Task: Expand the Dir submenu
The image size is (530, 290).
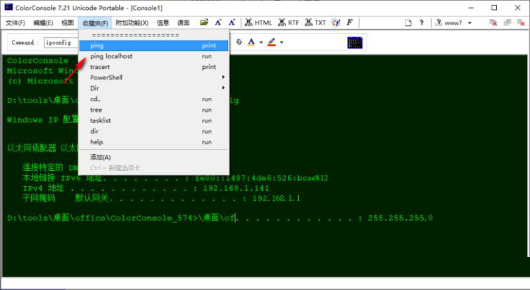Action: pyautogui.click(x=154, y=88)
